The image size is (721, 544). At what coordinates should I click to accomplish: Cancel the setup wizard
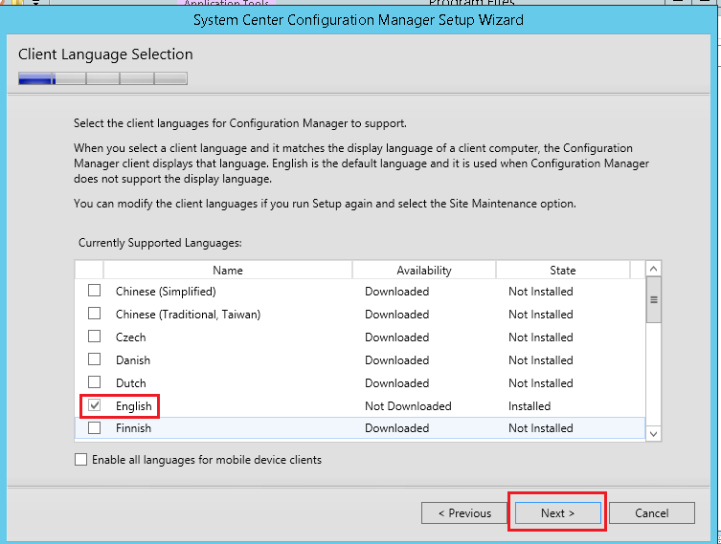(x=651, y=513)
